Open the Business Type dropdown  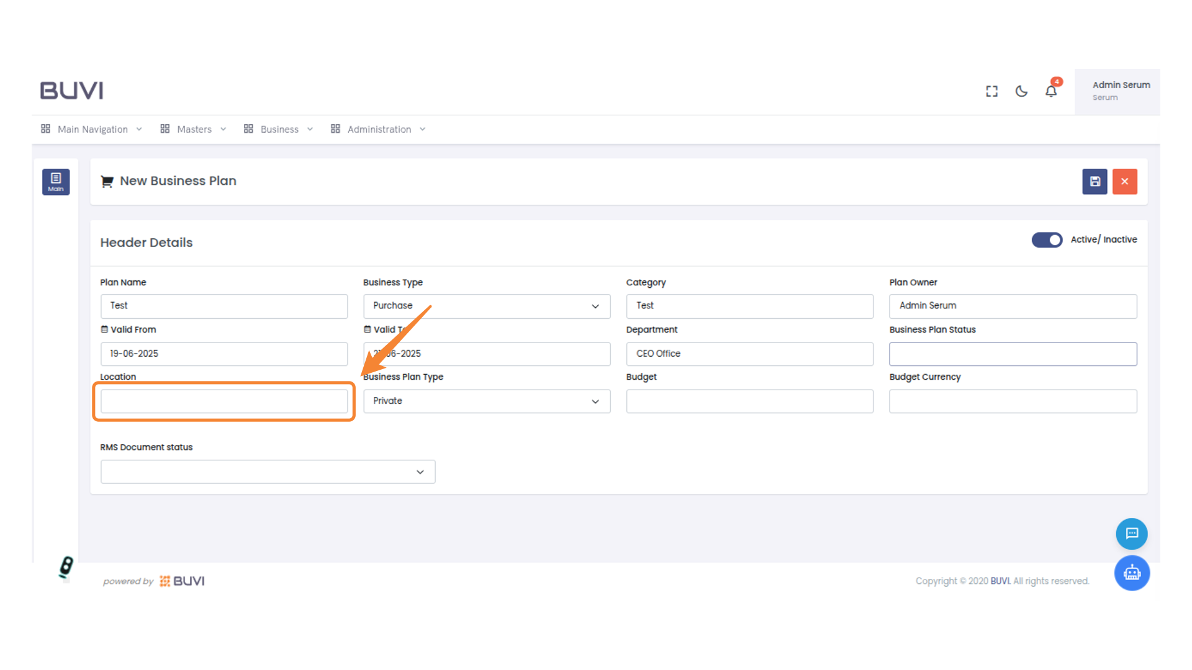[486, 306]
